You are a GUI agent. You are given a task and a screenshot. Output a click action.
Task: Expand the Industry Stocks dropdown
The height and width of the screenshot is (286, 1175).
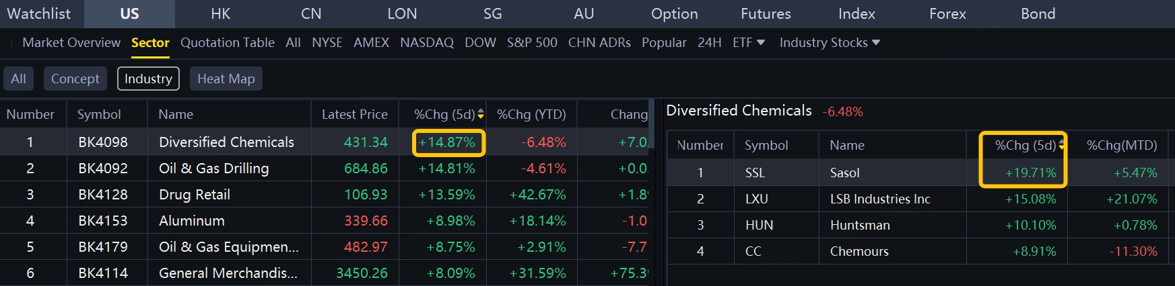[876, 42]
